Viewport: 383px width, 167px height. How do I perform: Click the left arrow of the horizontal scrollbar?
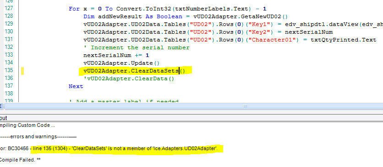(x=1, y=106)
